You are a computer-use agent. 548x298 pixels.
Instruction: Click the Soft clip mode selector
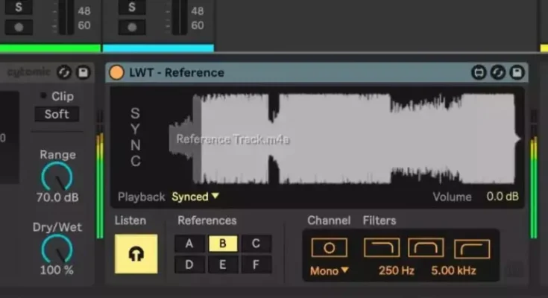click(57, 114)
